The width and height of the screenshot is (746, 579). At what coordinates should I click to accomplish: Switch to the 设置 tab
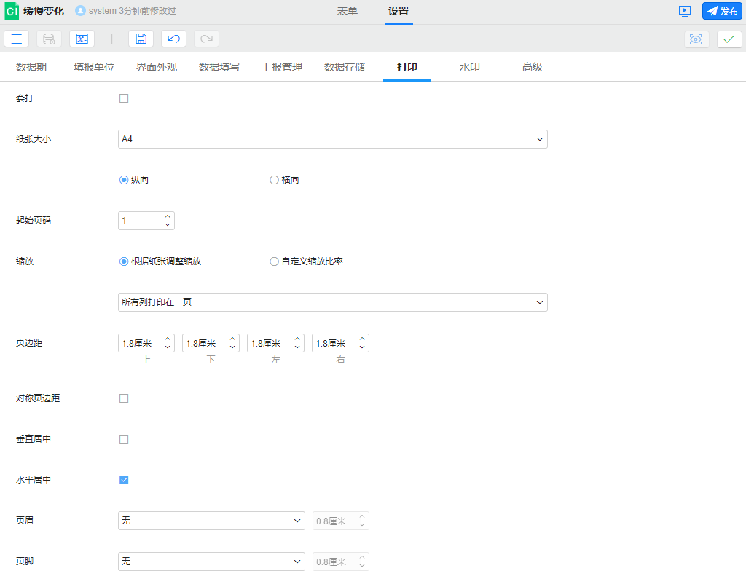(398, 11)
